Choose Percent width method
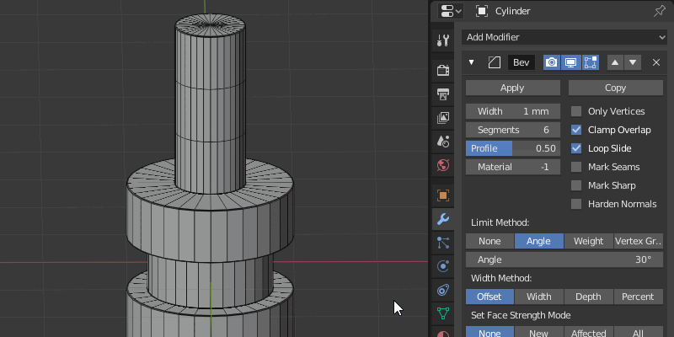Viewport: 674px width, 337px height. coord(639,297)
